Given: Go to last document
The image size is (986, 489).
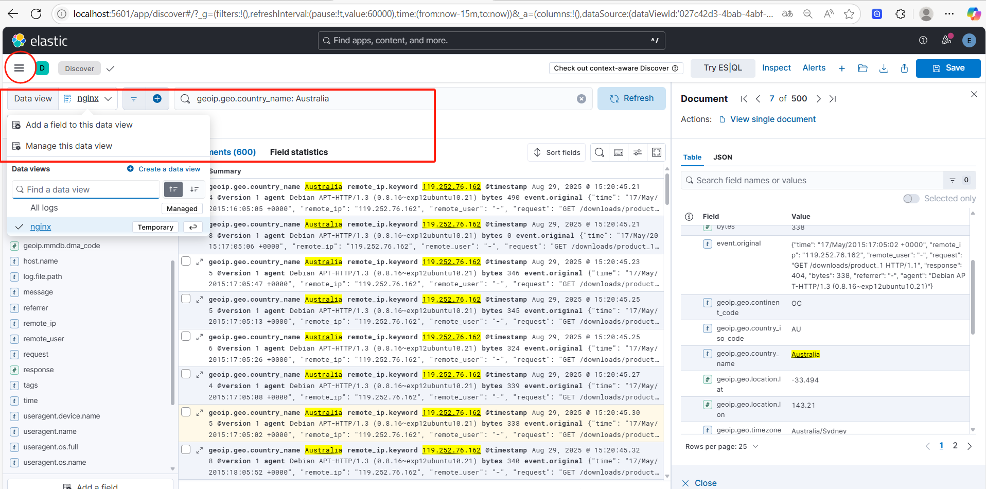Looking at the screenshot, I should point(833,99).
